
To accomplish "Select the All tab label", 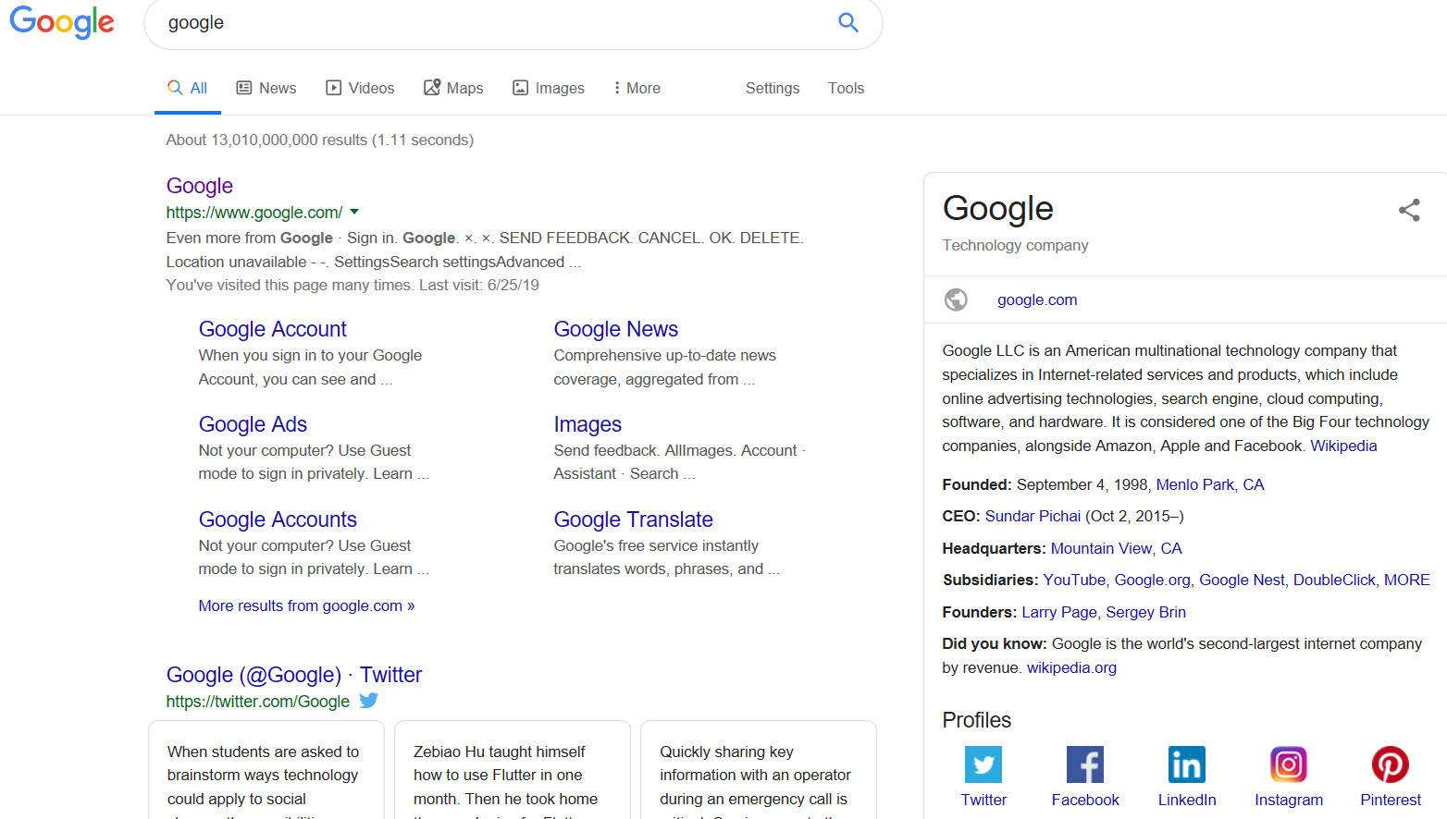I will click(x=199, y=88).
